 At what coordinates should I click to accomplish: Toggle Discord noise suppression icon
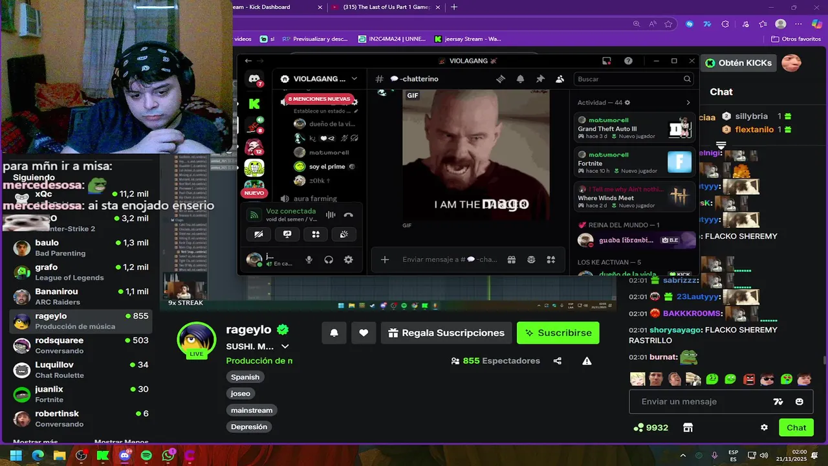coord(331,215)
